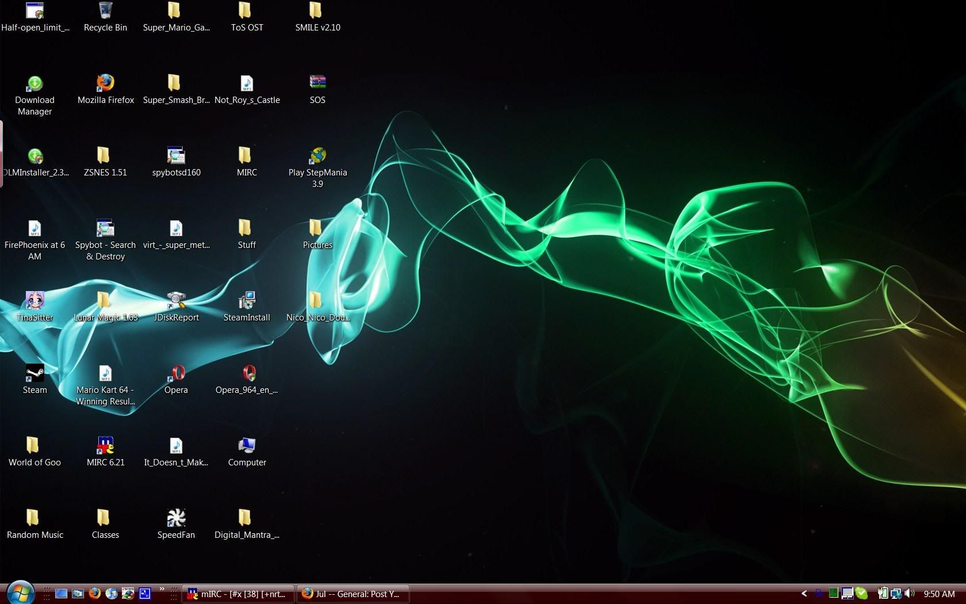This screenshot has height=604, width=966.
Task: Switch to the mIRC taskbar window
Action: (238, 594)
